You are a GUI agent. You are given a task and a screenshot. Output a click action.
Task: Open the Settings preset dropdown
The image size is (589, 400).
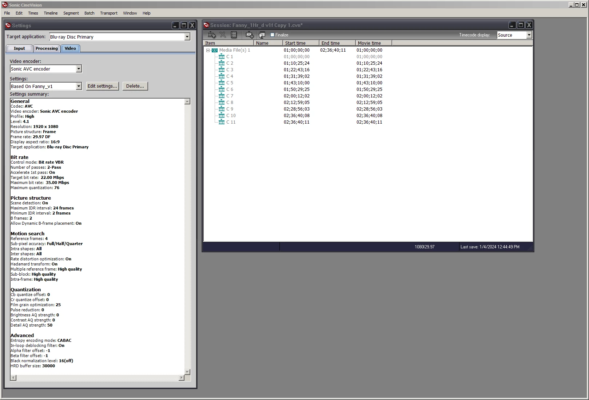(x=79, y=86)
